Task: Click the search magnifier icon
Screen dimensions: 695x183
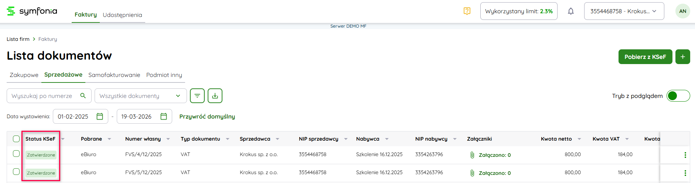Action: pos(83,96)
